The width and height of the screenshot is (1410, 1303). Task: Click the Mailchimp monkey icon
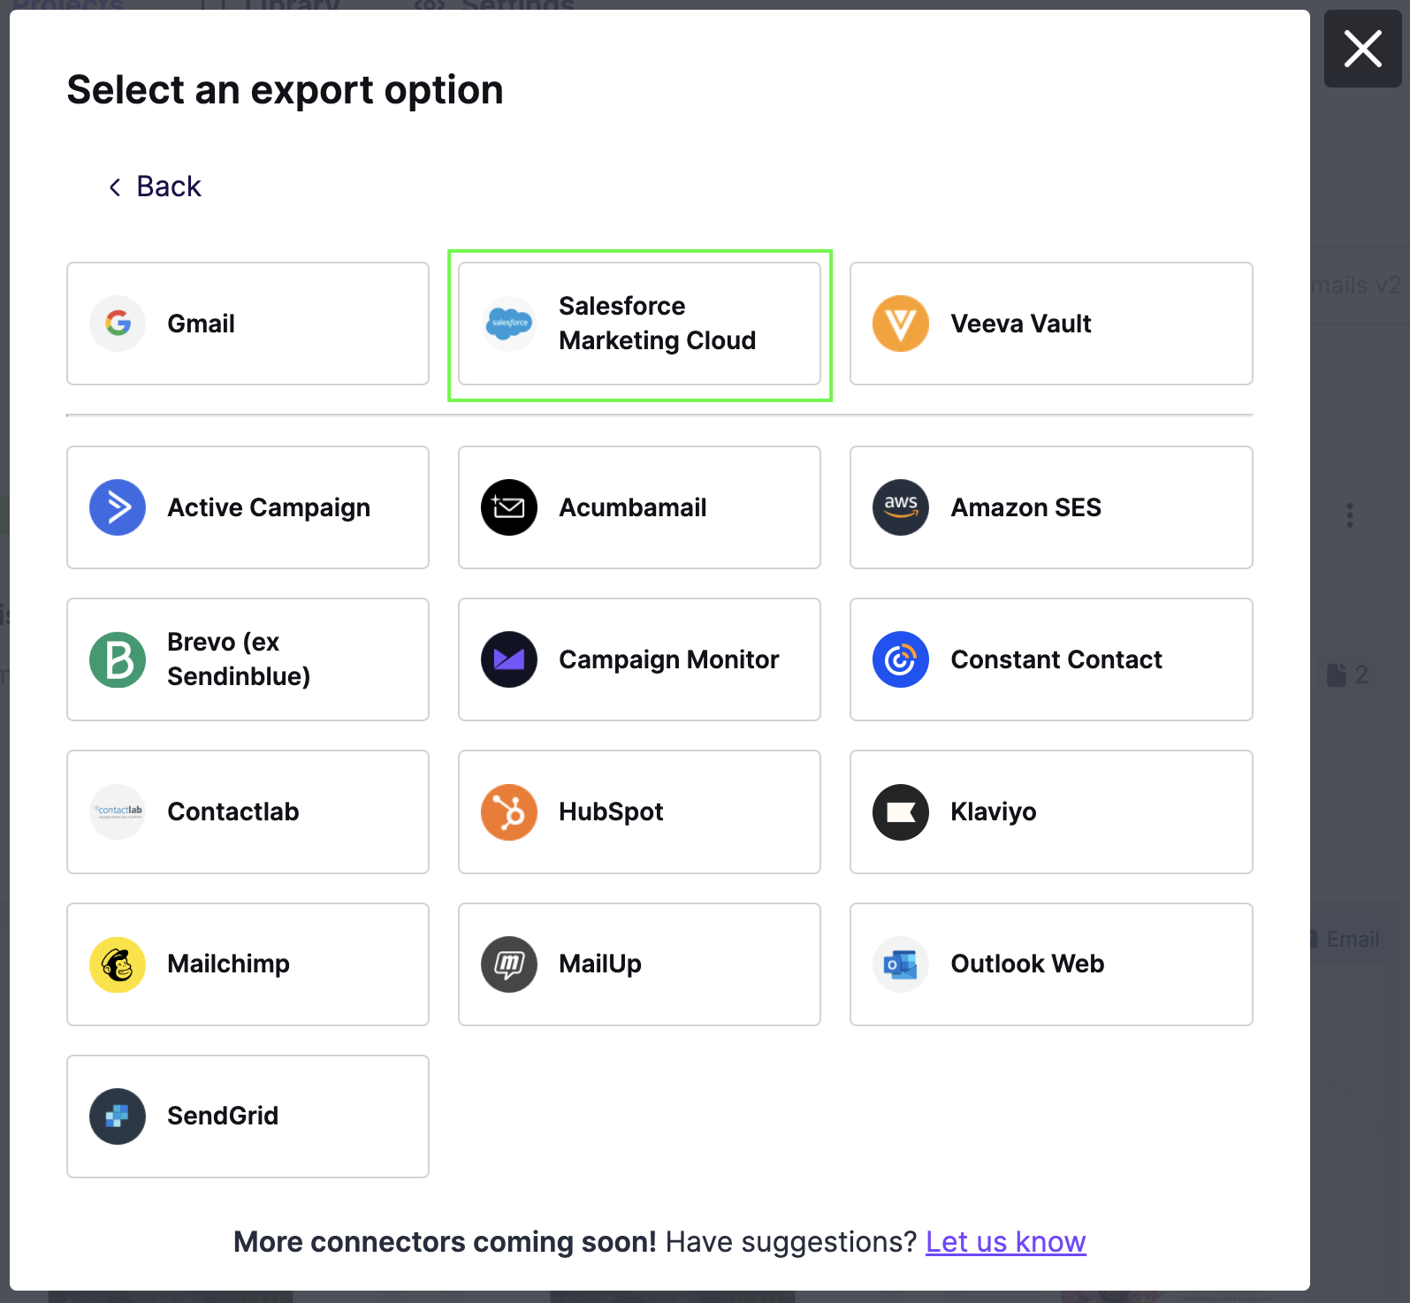click(118, 964)
